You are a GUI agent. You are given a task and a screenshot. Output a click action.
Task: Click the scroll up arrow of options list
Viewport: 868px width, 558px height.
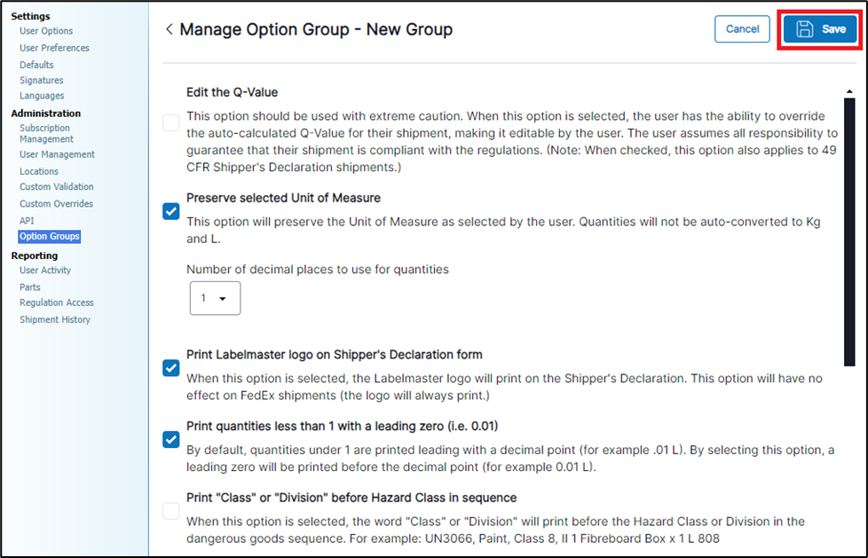pyautogui.click(x=849, y=91)
